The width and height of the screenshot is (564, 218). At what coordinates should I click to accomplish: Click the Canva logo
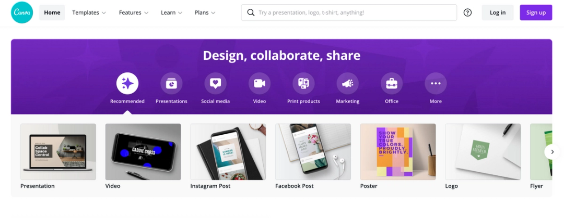tap(22, 12)
